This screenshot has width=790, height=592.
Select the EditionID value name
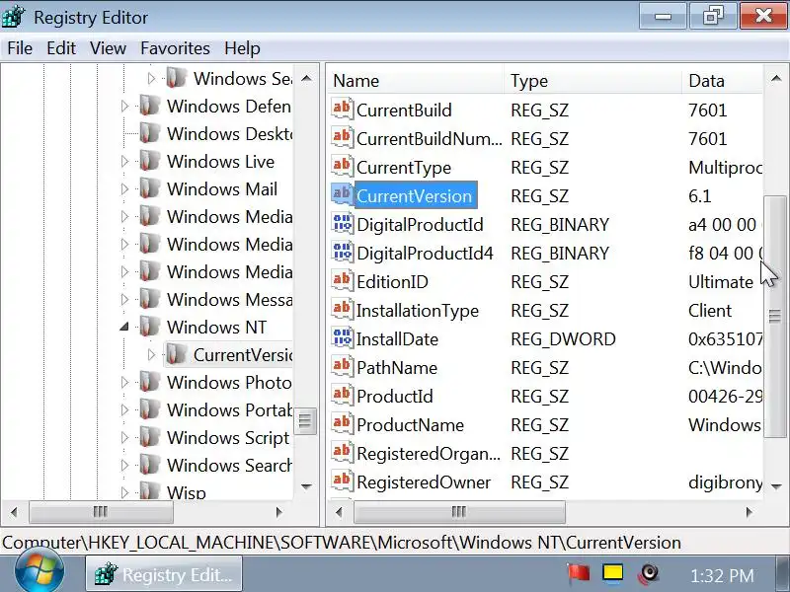pyautogui.click(x=392, y=282)
